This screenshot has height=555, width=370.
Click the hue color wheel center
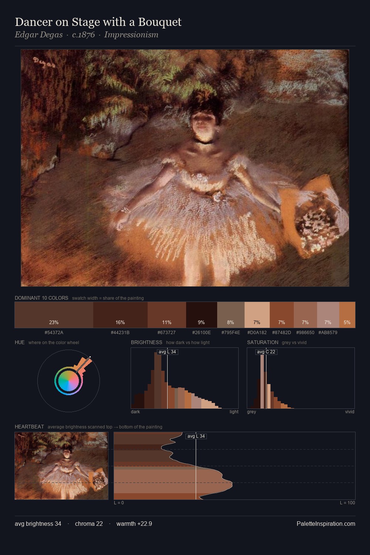point(68,381)
